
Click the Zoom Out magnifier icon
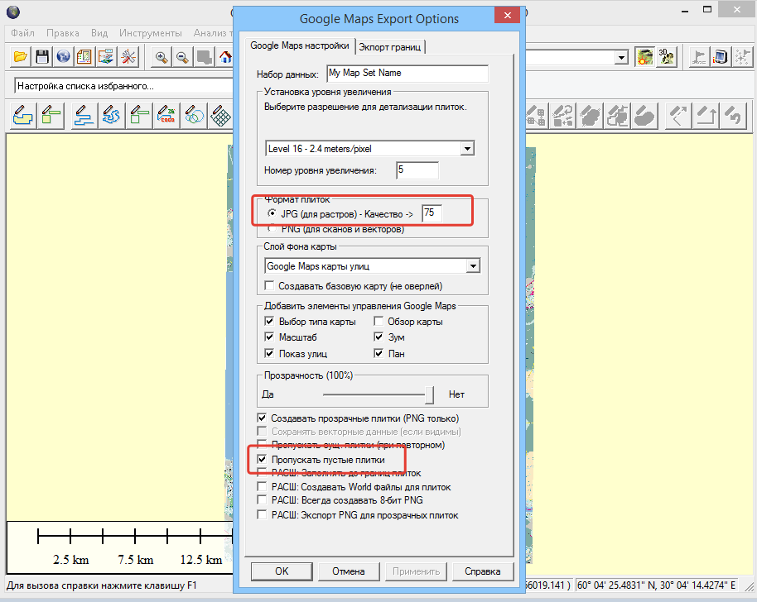(182, 57)
